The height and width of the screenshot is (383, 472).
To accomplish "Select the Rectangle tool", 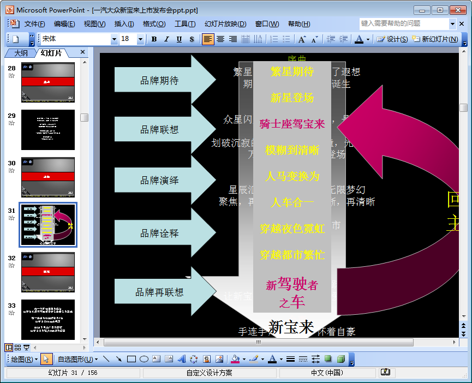I will (132, 359).
